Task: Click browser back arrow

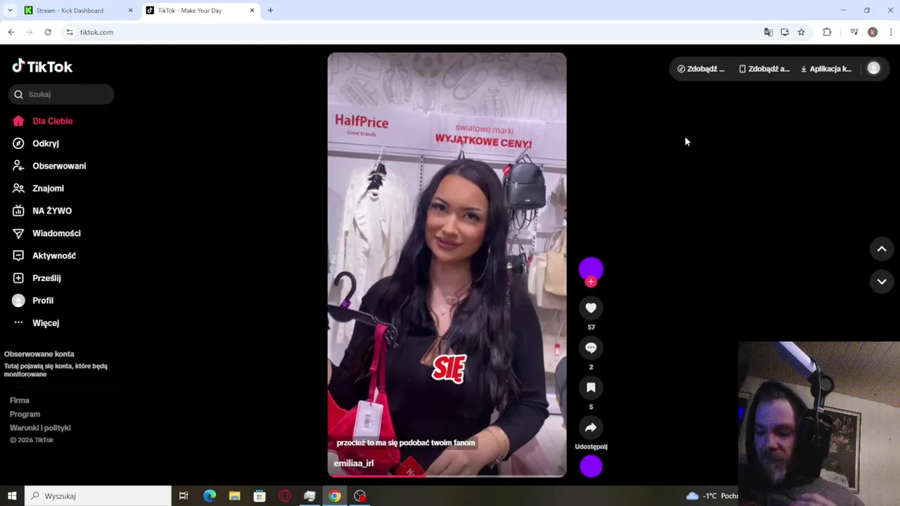Action: click(x=11, y=32)
